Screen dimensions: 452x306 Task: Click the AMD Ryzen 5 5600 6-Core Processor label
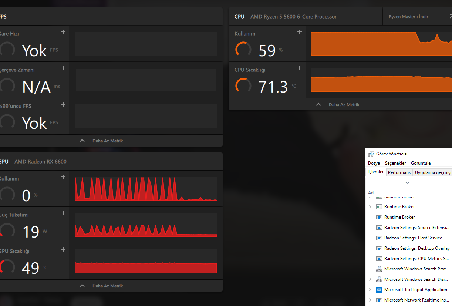[x=294, y=17]
